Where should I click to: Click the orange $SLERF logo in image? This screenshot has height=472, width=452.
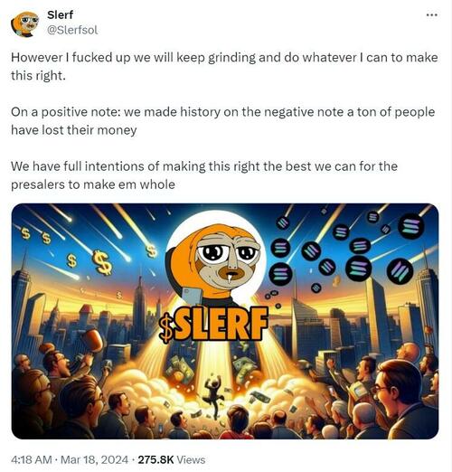(213, 325)
